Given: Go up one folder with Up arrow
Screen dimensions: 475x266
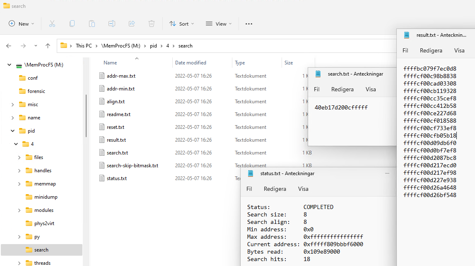Looking at the screenshot, I should coord(48,46).
